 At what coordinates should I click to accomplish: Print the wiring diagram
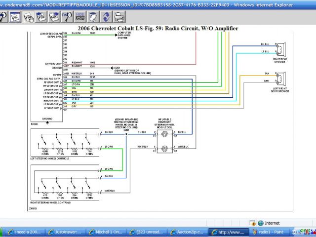point(119,16)
